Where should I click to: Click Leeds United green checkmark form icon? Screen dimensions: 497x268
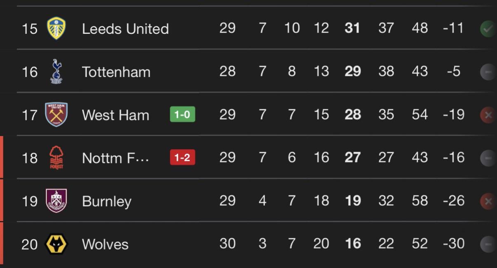488,29
